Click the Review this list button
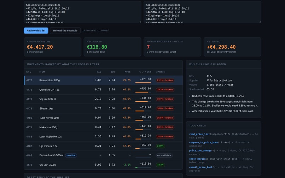This screenshot has height=178, width=285. (x=36, y=30)
